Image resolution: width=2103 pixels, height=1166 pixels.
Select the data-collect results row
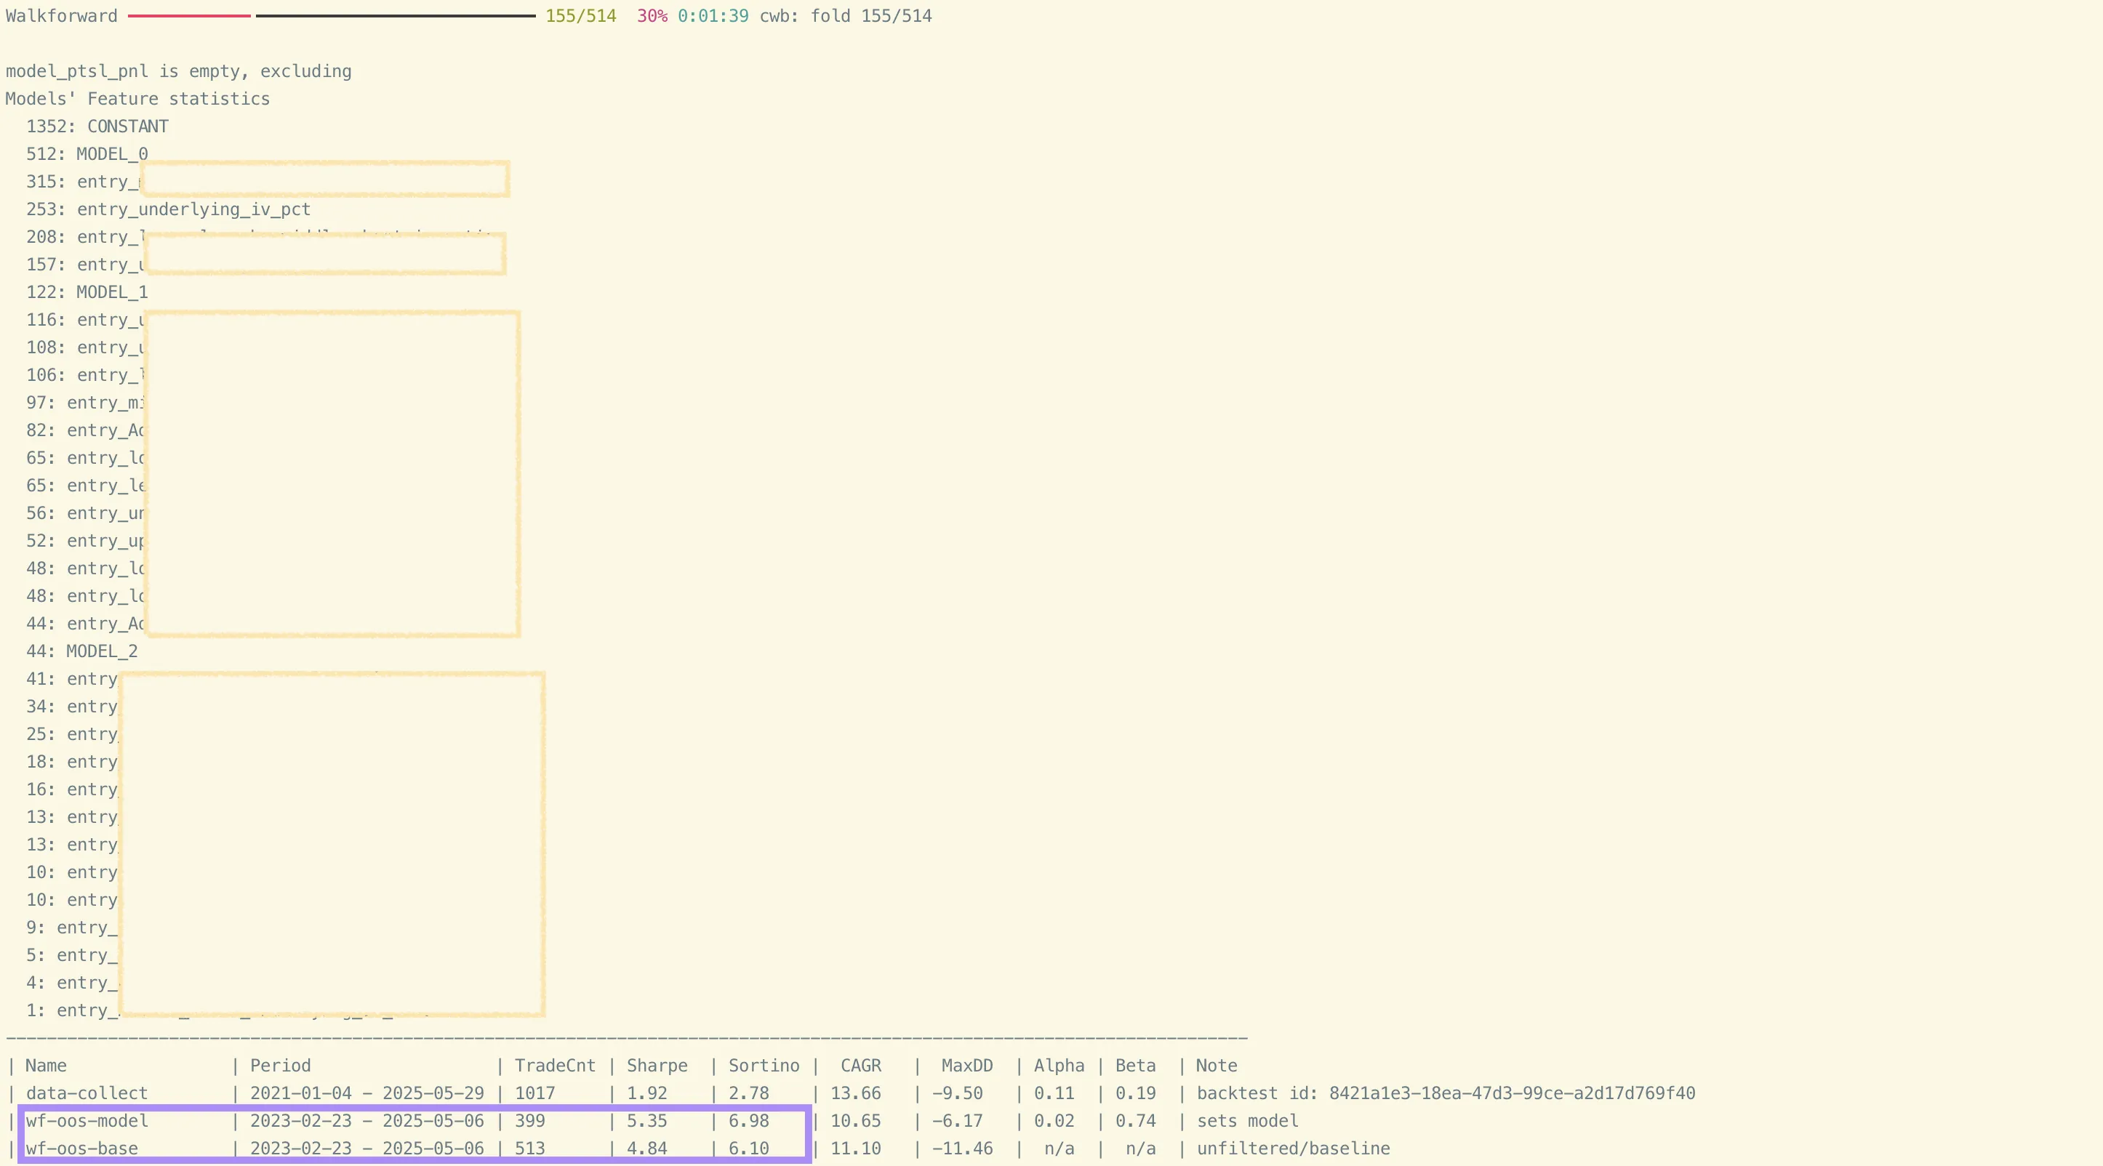[x=86, y=1093]
